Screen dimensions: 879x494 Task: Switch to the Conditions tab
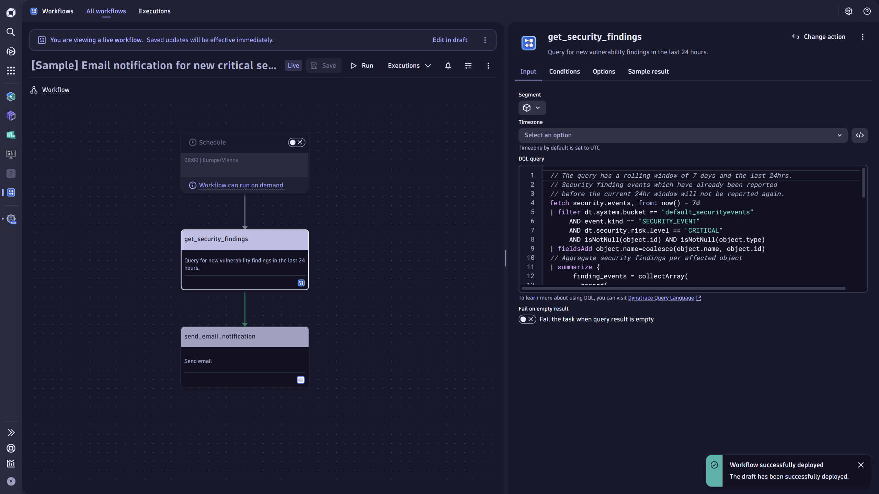[x=564, y=71]
